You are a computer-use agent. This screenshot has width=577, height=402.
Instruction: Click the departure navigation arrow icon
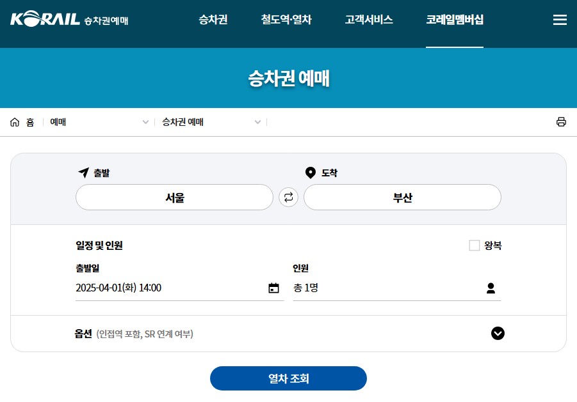pos(83,171)
